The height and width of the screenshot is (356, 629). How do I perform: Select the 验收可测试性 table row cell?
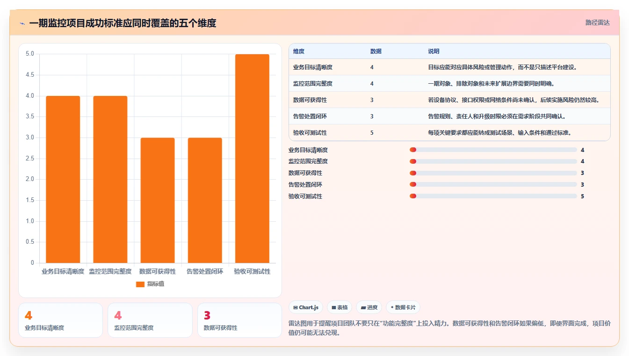(310, 133)
